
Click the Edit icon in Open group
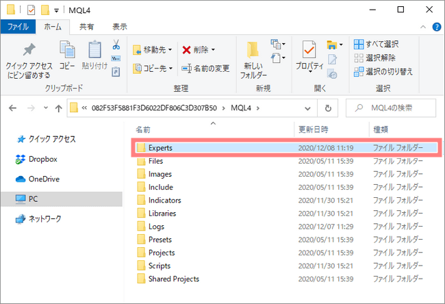pyautogui.click(x=332, y=60)
